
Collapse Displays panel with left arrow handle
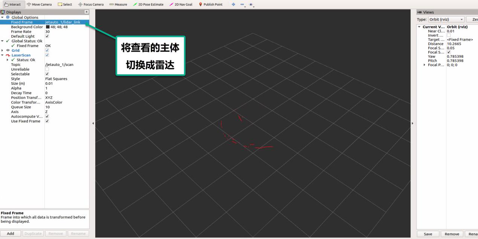click(x=93, y=123)
